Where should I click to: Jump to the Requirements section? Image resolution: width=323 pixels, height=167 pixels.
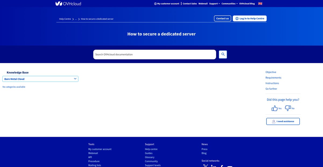pos(273,78)
